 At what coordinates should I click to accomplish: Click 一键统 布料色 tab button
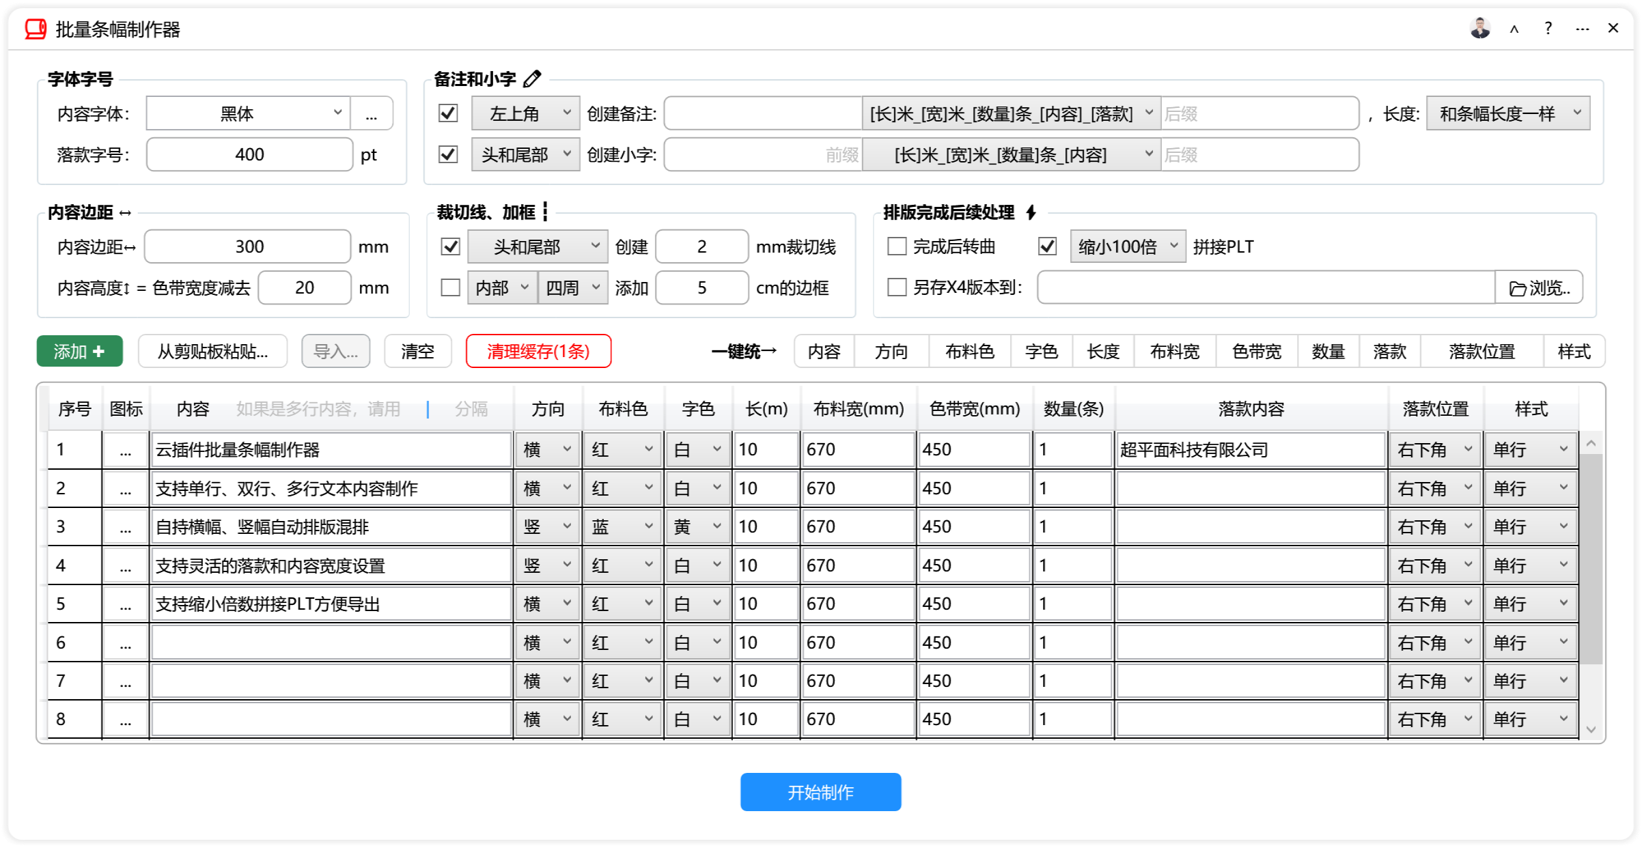pos(969,352)
